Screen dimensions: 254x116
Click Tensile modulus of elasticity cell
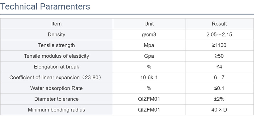[x=57, y=56]
